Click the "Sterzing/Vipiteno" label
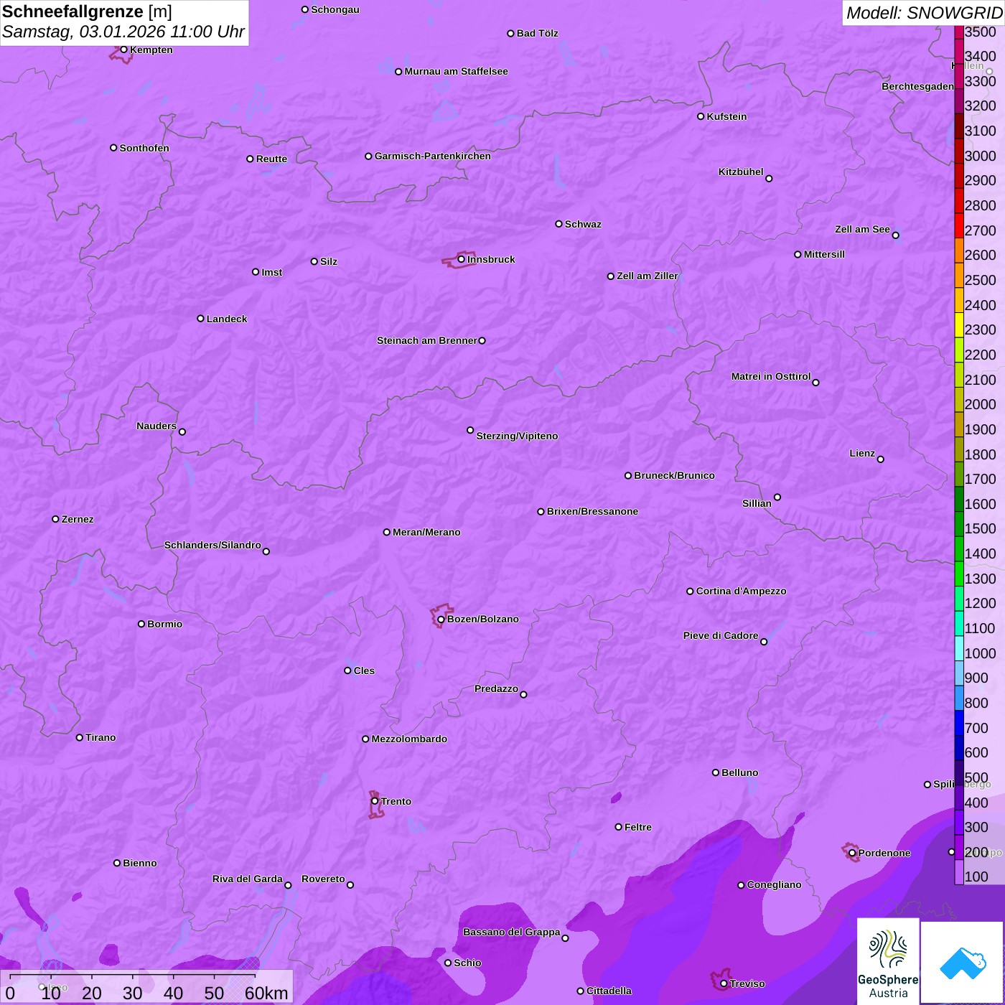Image resolution: width=1005 pixels, height=1005 pixels. [517, 436]
